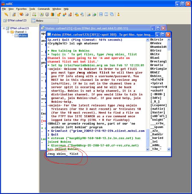Click nicklist scrollbar down arrow
192x194 pixels.
point(169,149)
